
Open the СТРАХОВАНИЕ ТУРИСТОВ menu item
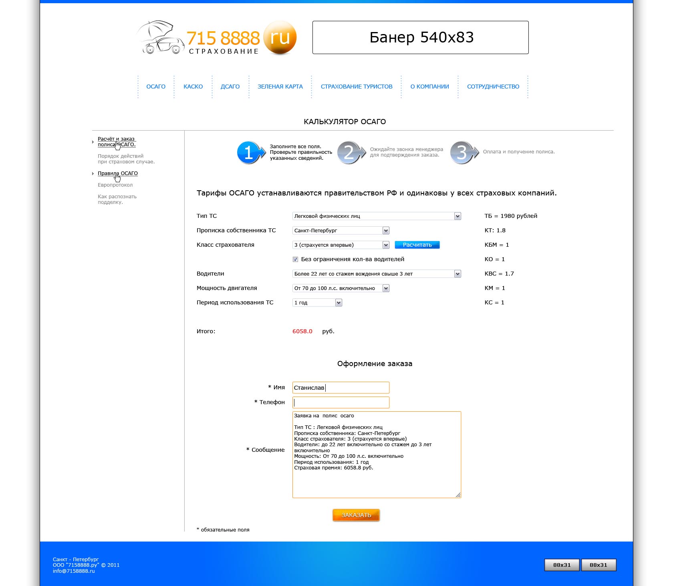point(357,87)
